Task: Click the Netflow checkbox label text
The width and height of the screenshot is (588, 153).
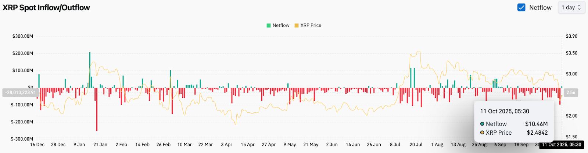Action: click(540, 7)
